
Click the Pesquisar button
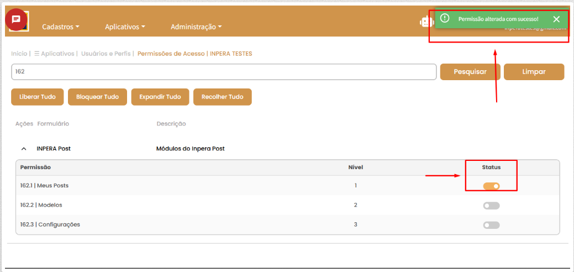pyautogui.click(x=470, y=72)
